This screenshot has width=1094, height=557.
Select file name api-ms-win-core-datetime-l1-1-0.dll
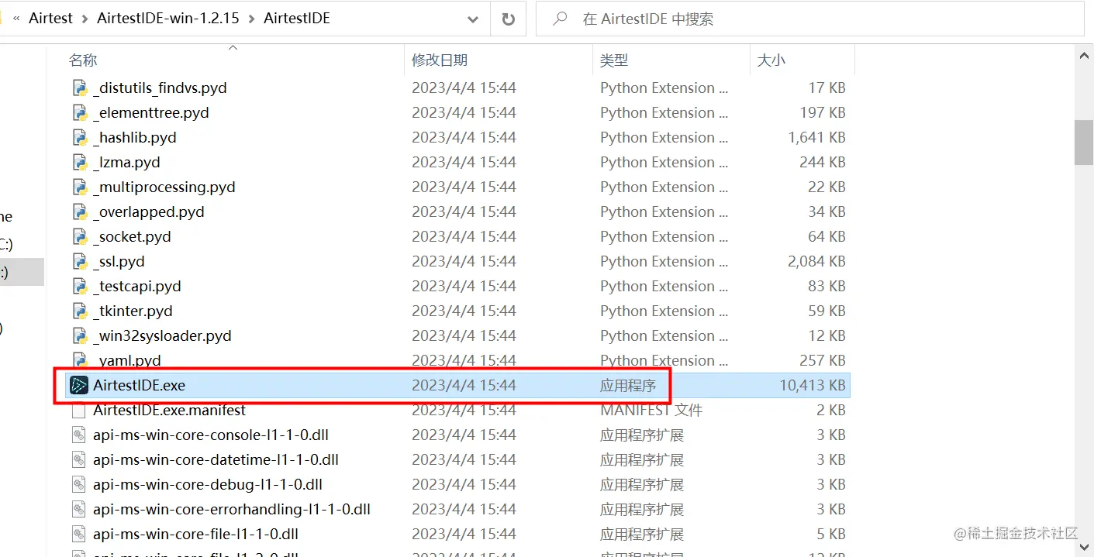[x=216, y=460]
